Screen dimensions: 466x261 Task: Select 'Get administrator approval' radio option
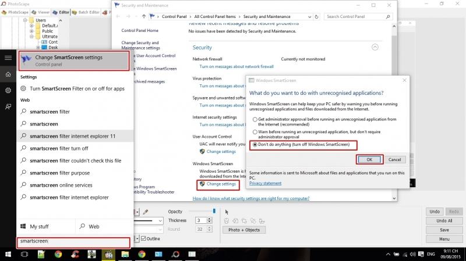[255, 119]
